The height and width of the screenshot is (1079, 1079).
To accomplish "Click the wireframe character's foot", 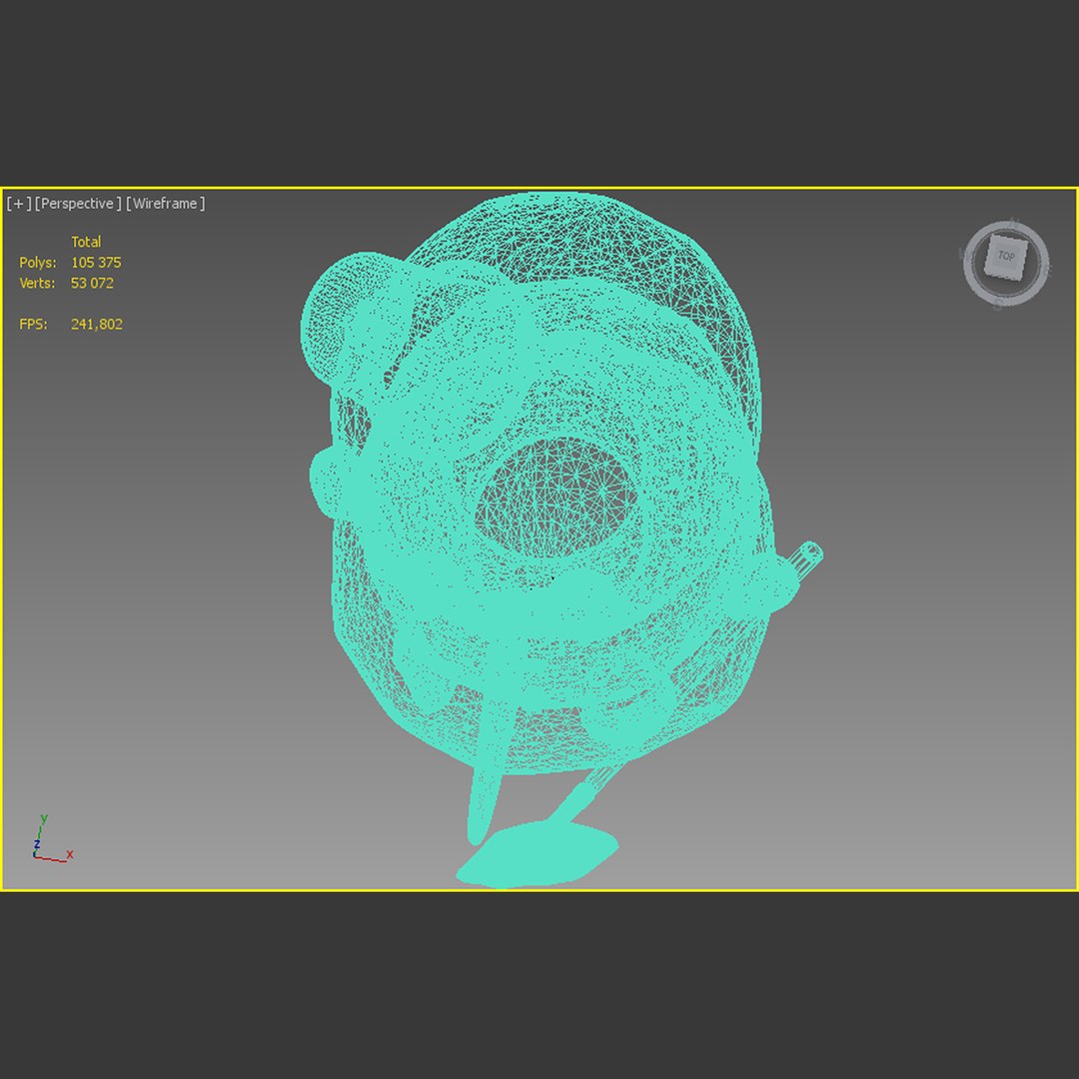I will pyautogui.click(x=539, y=854).
